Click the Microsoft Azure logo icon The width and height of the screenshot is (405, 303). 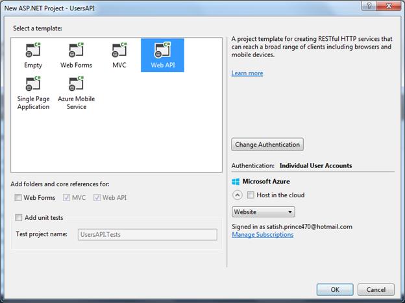click(236, 182)
